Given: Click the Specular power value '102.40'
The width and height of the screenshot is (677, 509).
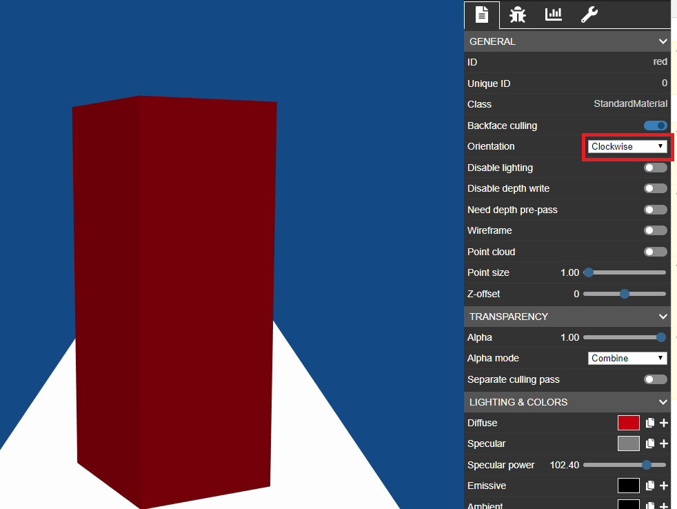Looking at the screenshot, I should click(x=565, y=465).
